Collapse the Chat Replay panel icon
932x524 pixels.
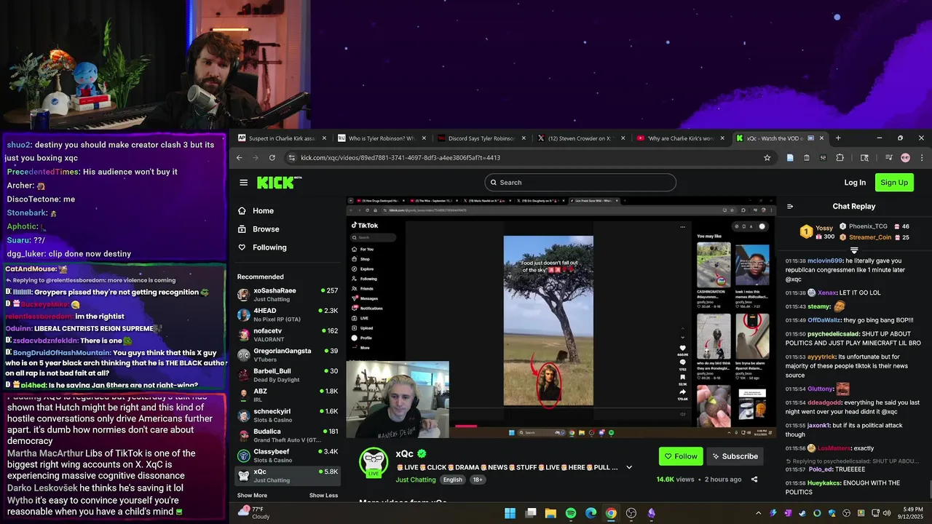click(x=790, y=206)
